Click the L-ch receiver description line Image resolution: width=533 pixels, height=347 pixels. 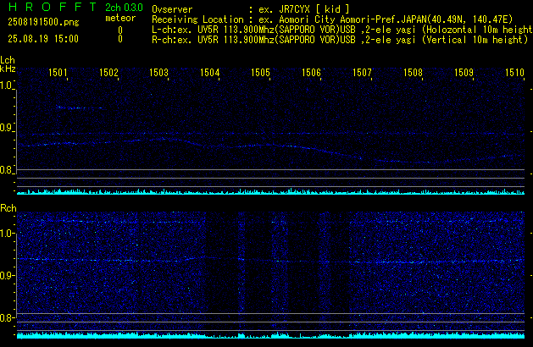pos(342,30)
